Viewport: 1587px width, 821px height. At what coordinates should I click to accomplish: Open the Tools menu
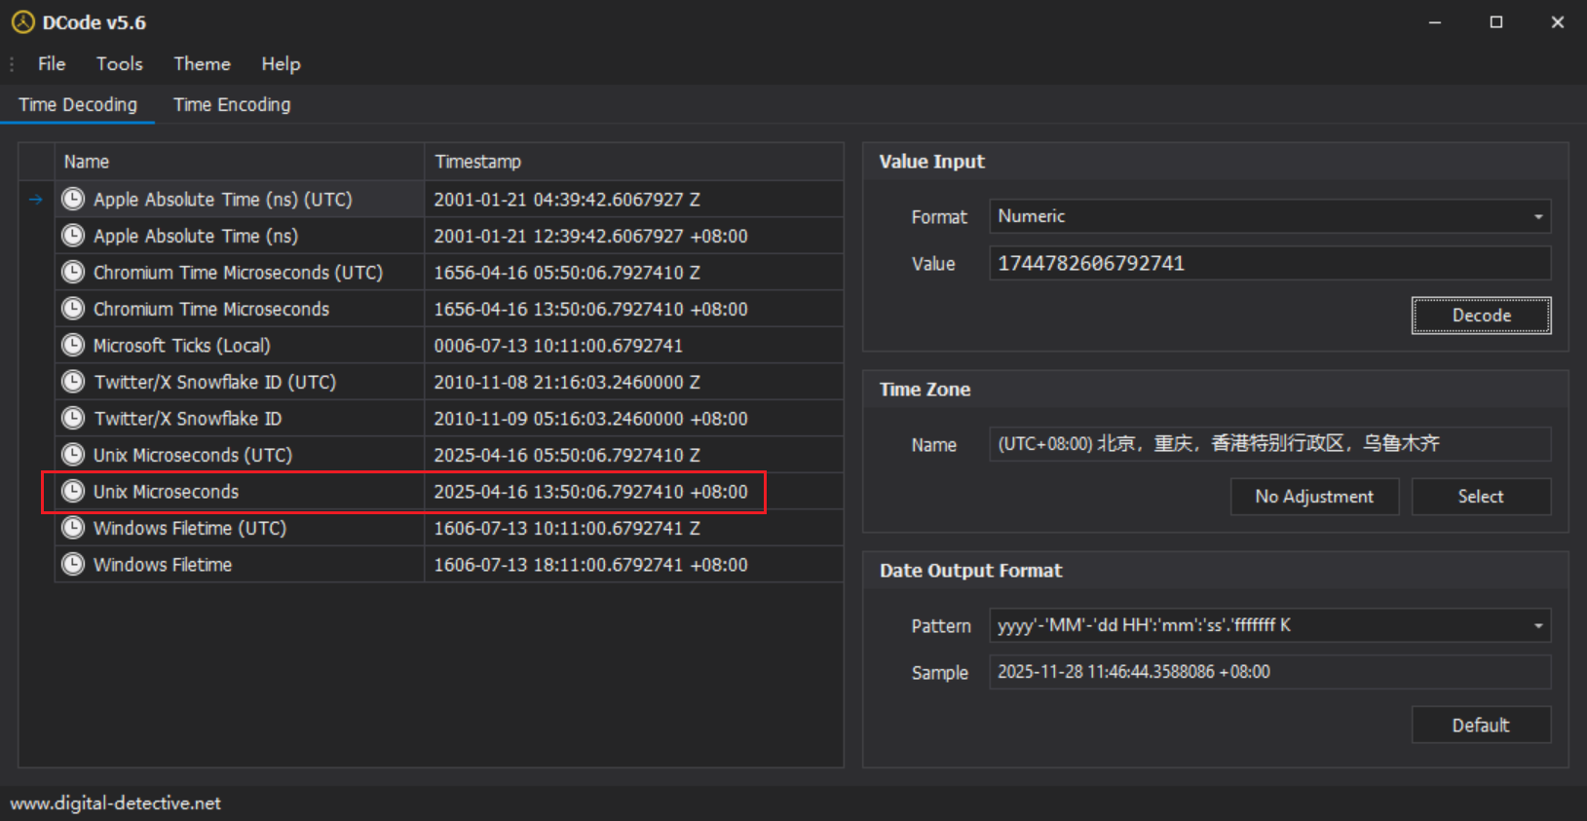[119, 64]
